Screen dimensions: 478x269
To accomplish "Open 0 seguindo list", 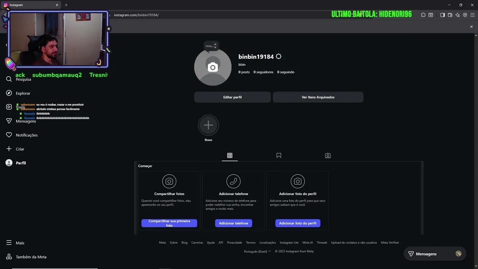I will pyautogui.click(x=286, y=72).
